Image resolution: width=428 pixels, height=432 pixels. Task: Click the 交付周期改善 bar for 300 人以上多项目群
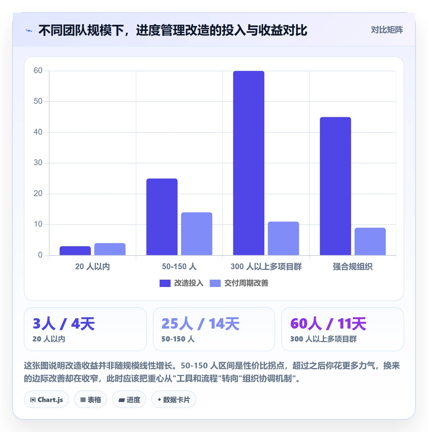(x=283, y=238)
